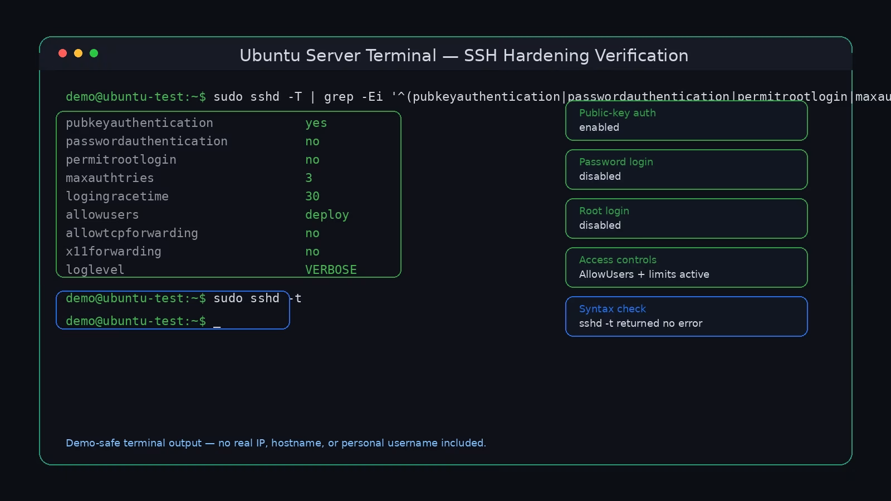Image resolution: width=891 pixels, height=501 pixels.
Task: Click 'AllowUsers + limits active' text
Action: coord(644,274)
